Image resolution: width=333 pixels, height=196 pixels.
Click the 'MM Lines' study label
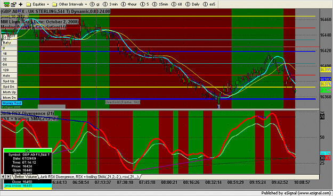(39, 22)
